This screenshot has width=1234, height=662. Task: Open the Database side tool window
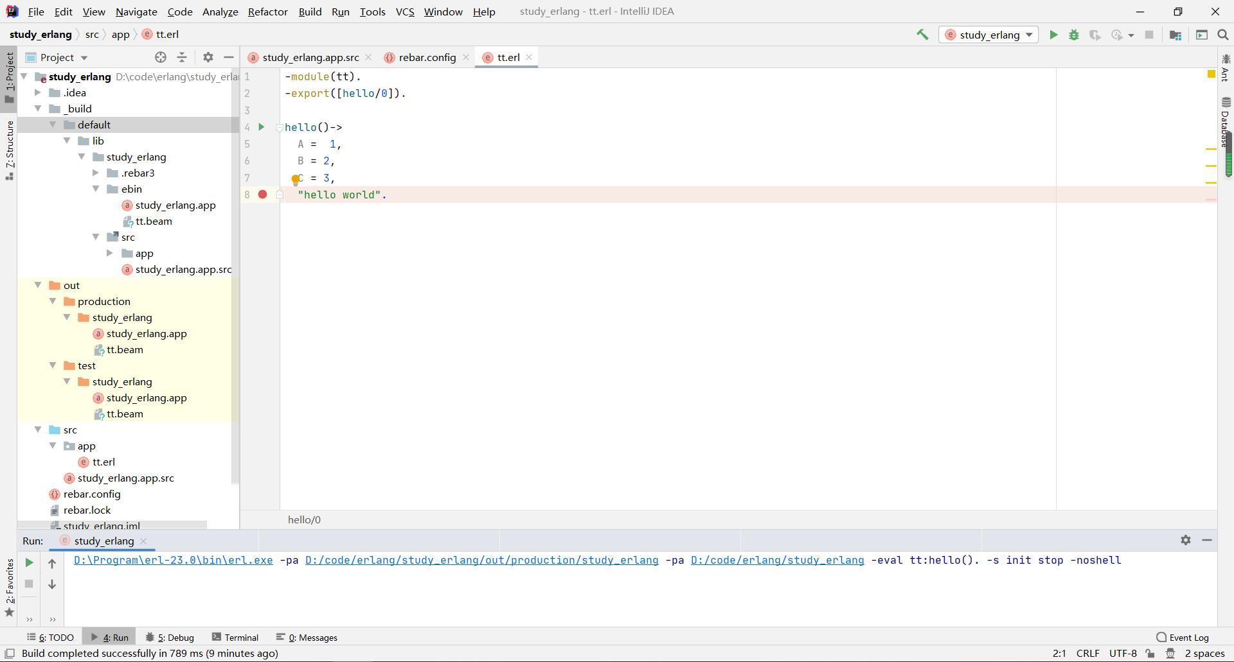tap(1226, 122)
